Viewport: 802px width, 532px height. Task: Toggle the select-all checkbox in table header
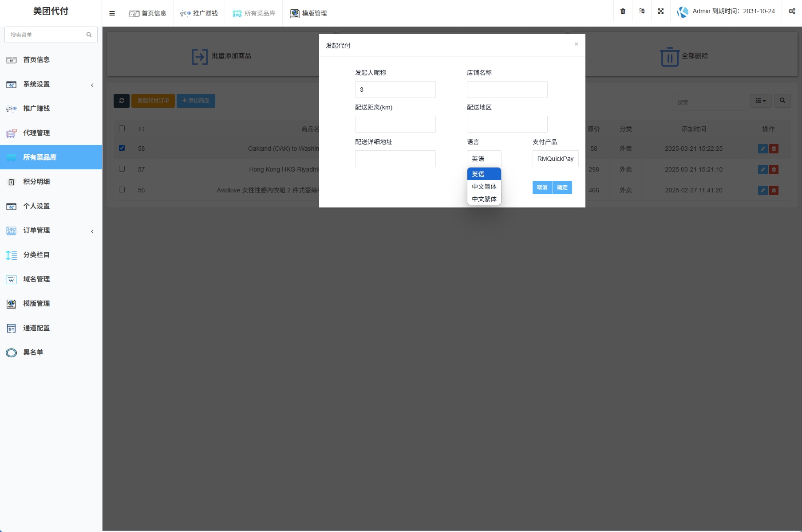pos(122,129)
